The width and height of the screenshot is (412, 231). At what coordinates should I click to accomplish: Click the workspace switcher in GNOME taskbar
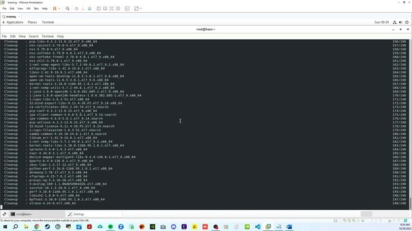click(x=385, y=214)
